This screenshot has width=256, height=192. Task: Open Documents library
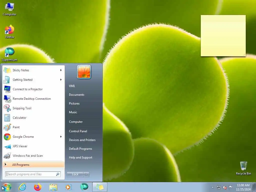click(76, 95)
